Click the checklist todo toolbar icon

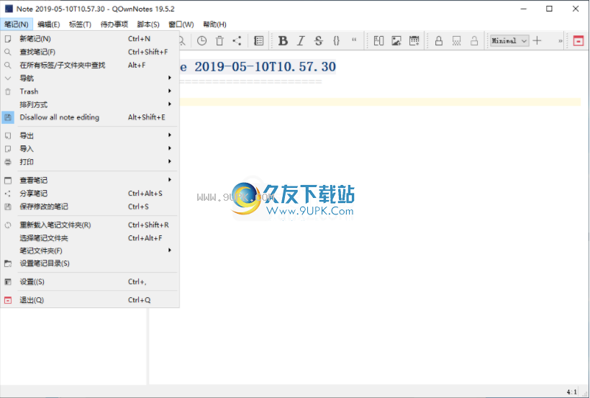pyautogui.click(x=259, y=41)
